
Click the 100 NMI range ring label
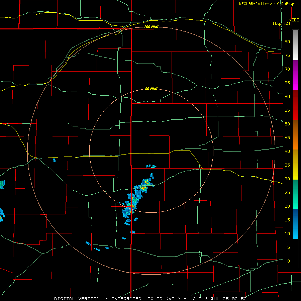pyautogui.click(x=151, y=27)
